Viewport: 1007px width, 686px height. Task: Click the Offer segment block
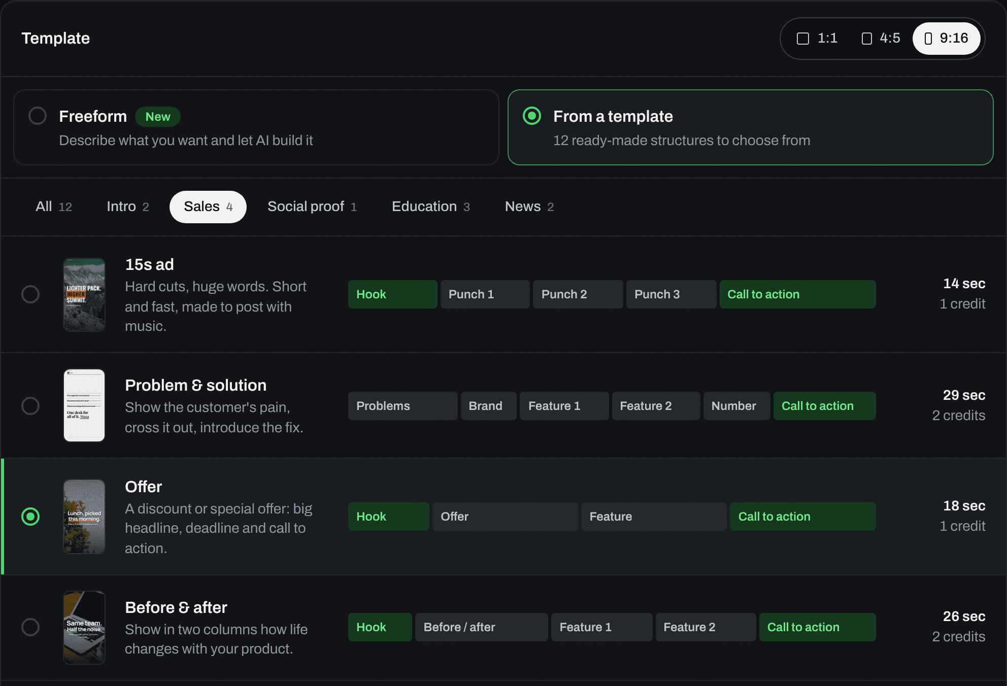(506, 517)
